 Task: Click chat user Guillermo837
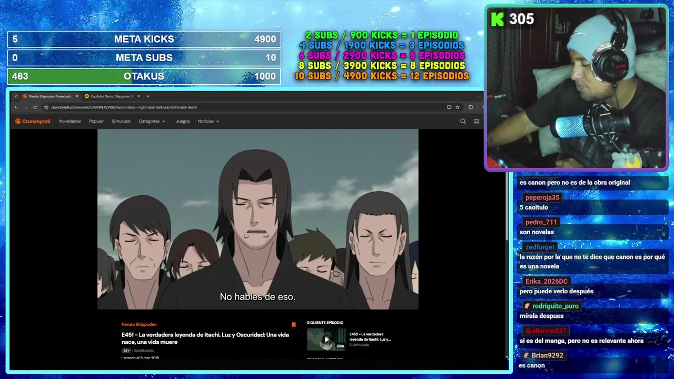(546, 331)
